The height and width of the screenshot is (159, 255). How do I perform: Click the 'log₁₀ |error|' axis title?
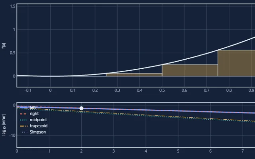[4, 125]
